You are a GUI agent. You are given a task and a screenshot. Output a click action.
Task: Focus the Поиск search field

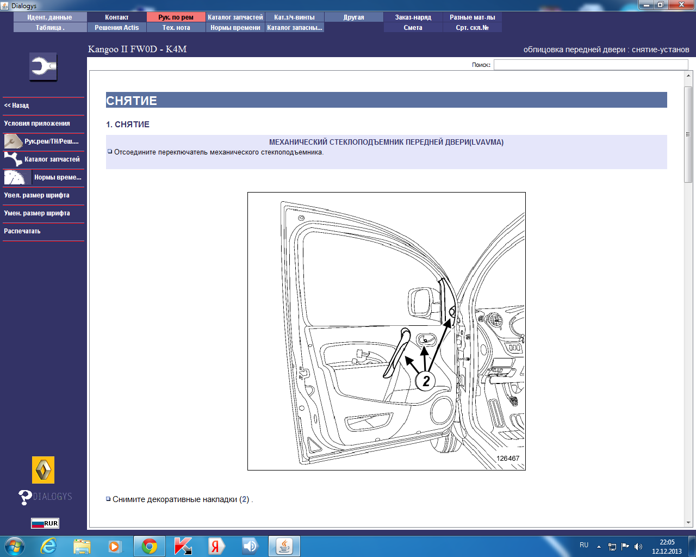[x=591, y=65]
